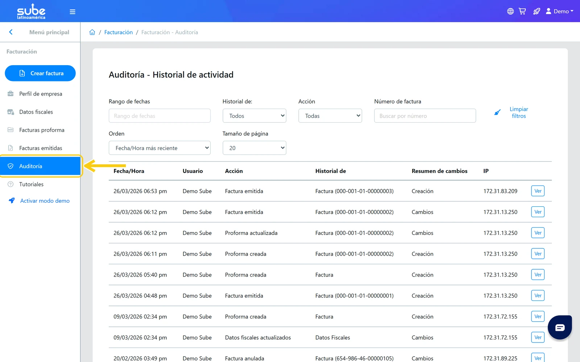Click Ver for 26/03/2026 05:40 pm row
Screen dimensions: 580x362
coord(538,275)
